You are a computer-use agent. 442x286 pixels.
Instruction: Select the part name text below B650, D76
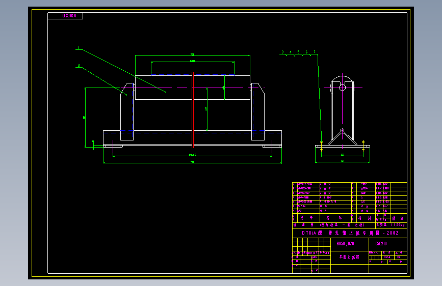pyautogui.click(x=349, y=257)
